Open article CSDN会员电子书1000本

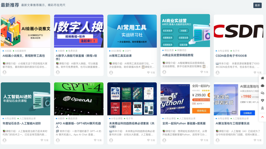coord(231,56)
